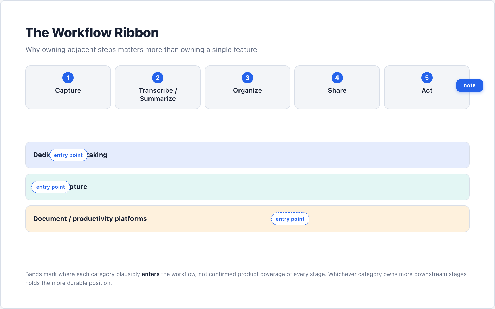Select the Share stage card
The width and height of the screenshot is (495, 309).
tap(337, 87)
